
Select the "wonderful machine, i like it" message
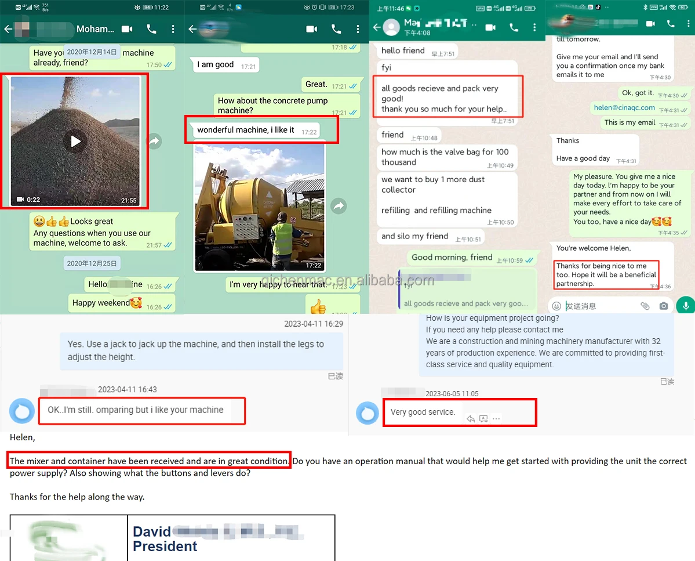[x=257, y=130]
